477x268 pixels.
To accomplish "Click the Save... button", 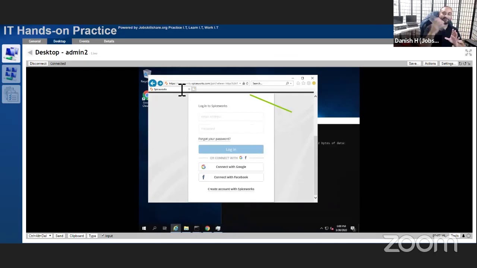I will pos(414,64).
